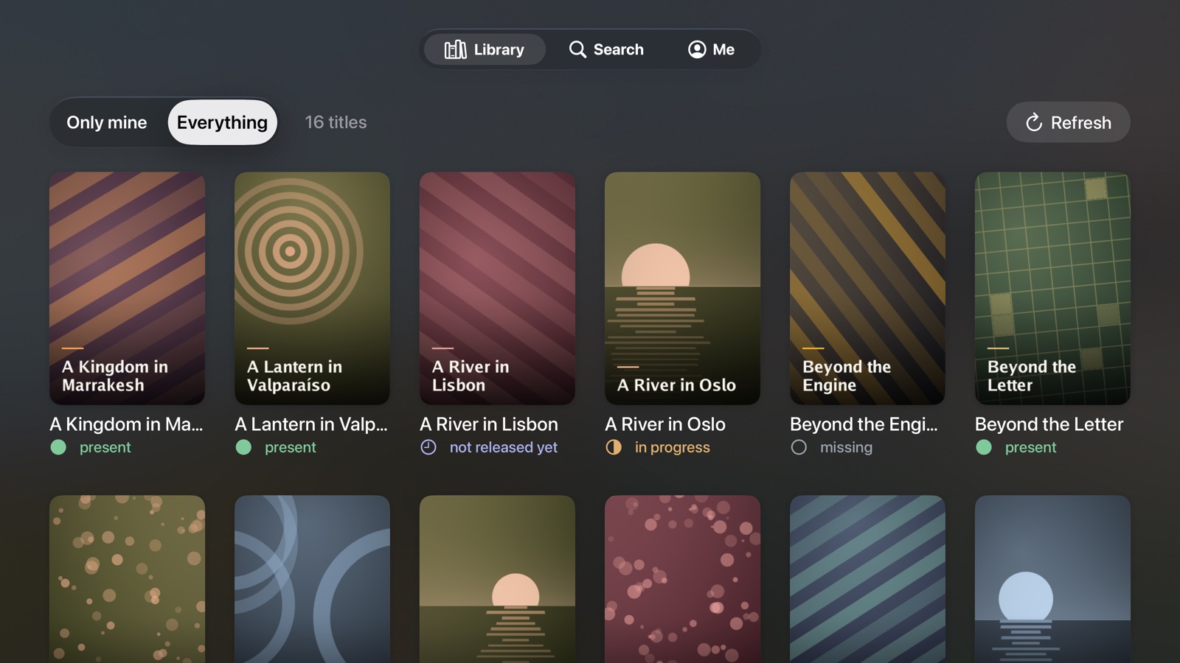Open second-row cover with blue moon
1180x663 pixels.
click(x=1052, y=579)
